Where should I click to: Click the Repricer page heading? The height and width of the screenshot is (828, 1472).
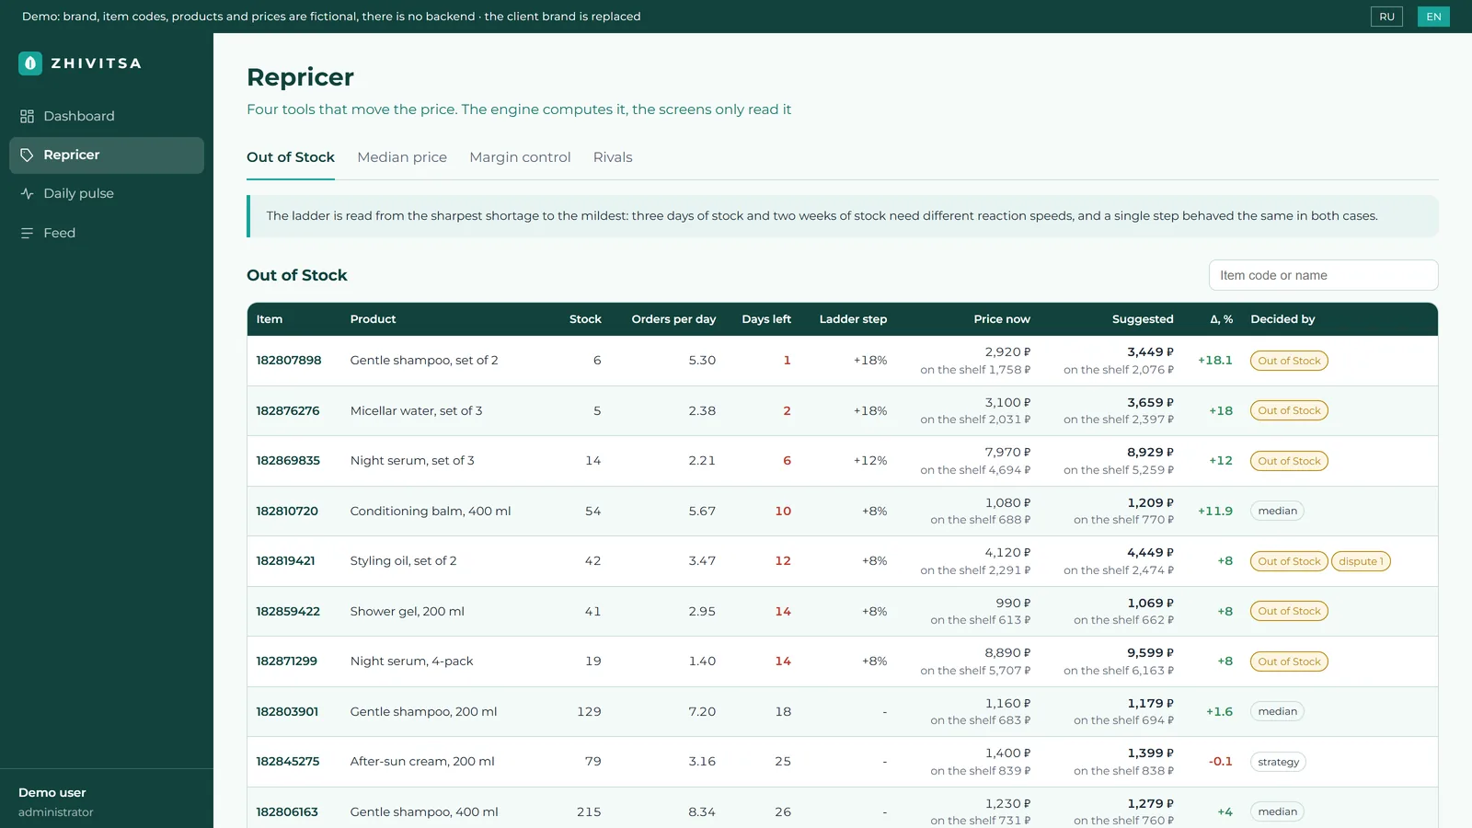pyautogui.click(x=300, y=77)
